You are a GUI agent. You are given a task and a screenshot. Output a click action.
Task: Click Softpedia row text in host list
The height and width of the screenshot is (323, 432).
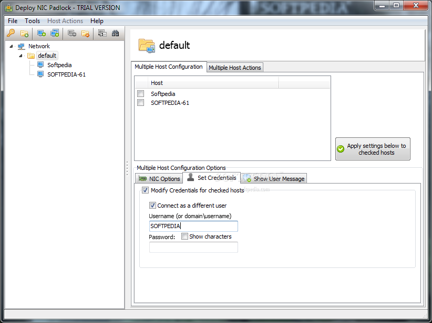tap(163, 94)
